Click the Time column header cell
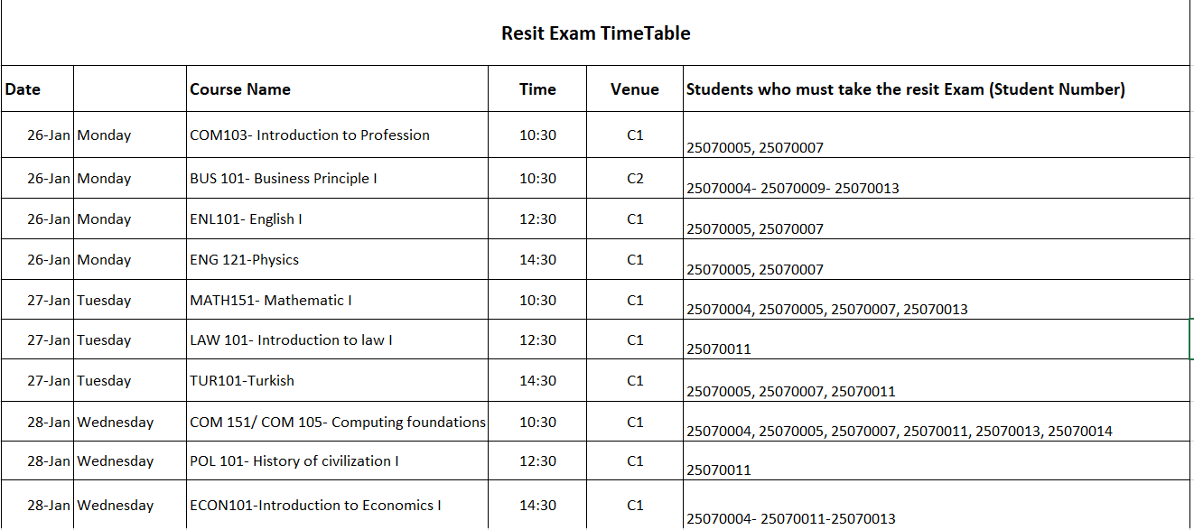The image size is (1194, 530). click(537, 89)
